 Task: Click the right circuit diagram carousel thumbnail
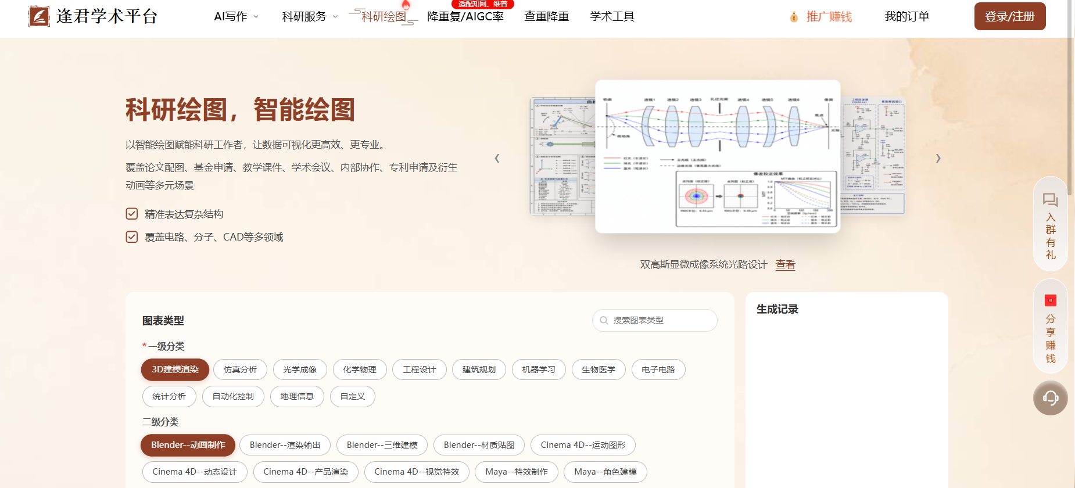873,155
